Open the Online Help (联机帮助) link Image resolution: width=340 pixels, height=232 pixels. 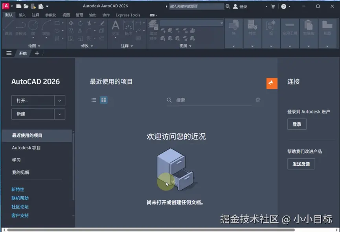tap(20, 198)
